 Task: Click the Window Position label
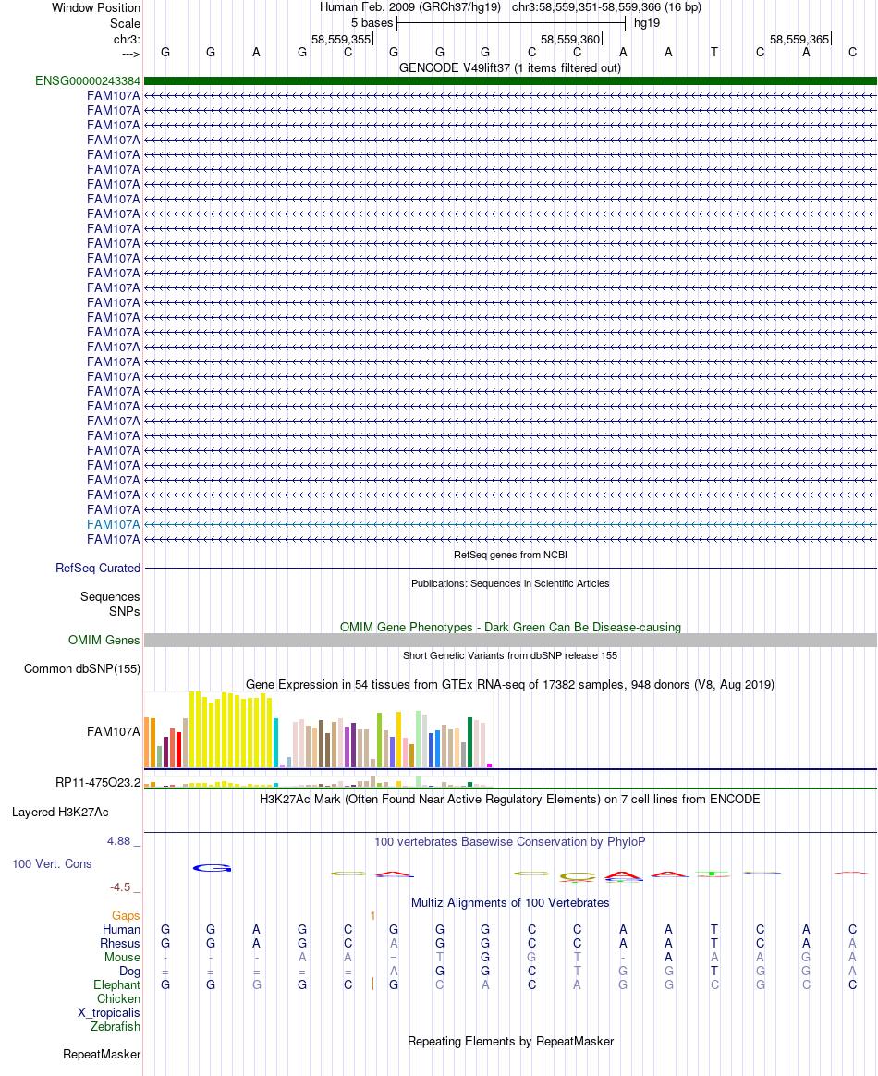[95, 7]
